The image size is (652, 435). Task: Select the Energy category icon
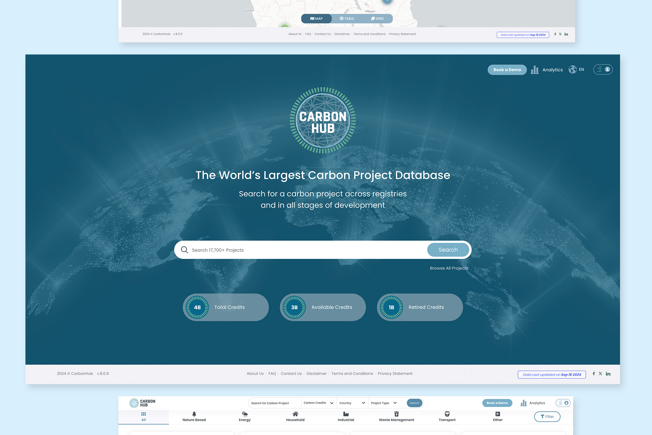click(245, 414)
